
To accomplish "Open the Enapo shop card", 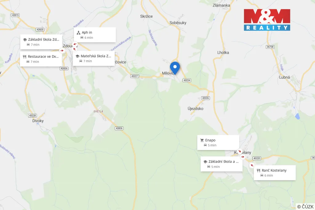I will coord(218,143).
